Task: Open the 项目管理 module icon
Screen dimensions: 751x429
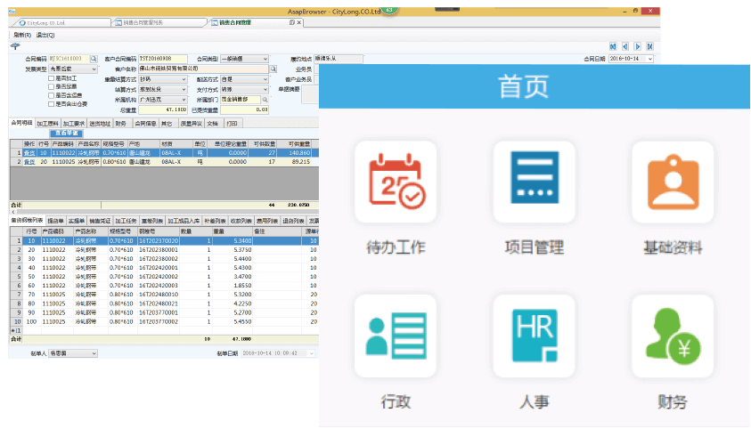Action: [x=534, y=182]
